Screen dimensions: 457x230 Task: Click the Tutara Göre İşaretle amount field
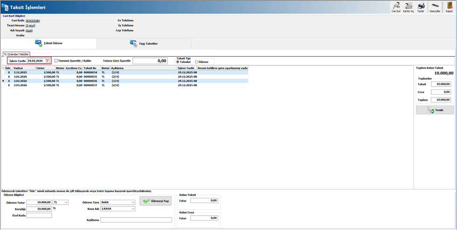pyautogui.click(x=150, y=61)
